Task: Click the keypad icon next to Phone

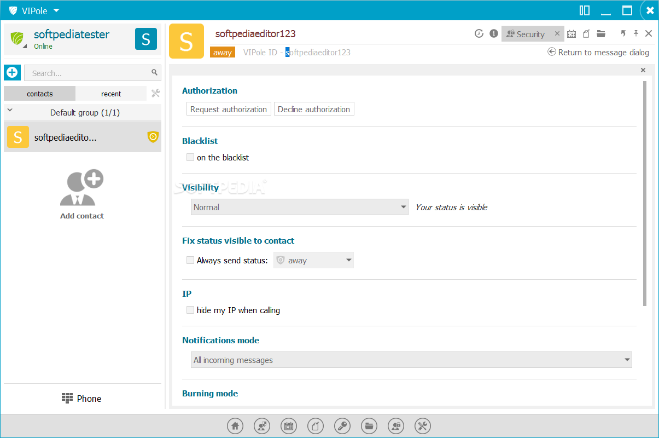Action: 67,398
